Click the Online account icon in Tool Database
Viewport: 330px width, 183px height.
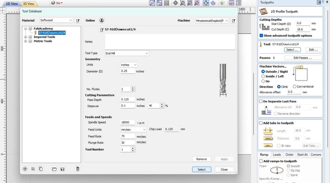102,20
